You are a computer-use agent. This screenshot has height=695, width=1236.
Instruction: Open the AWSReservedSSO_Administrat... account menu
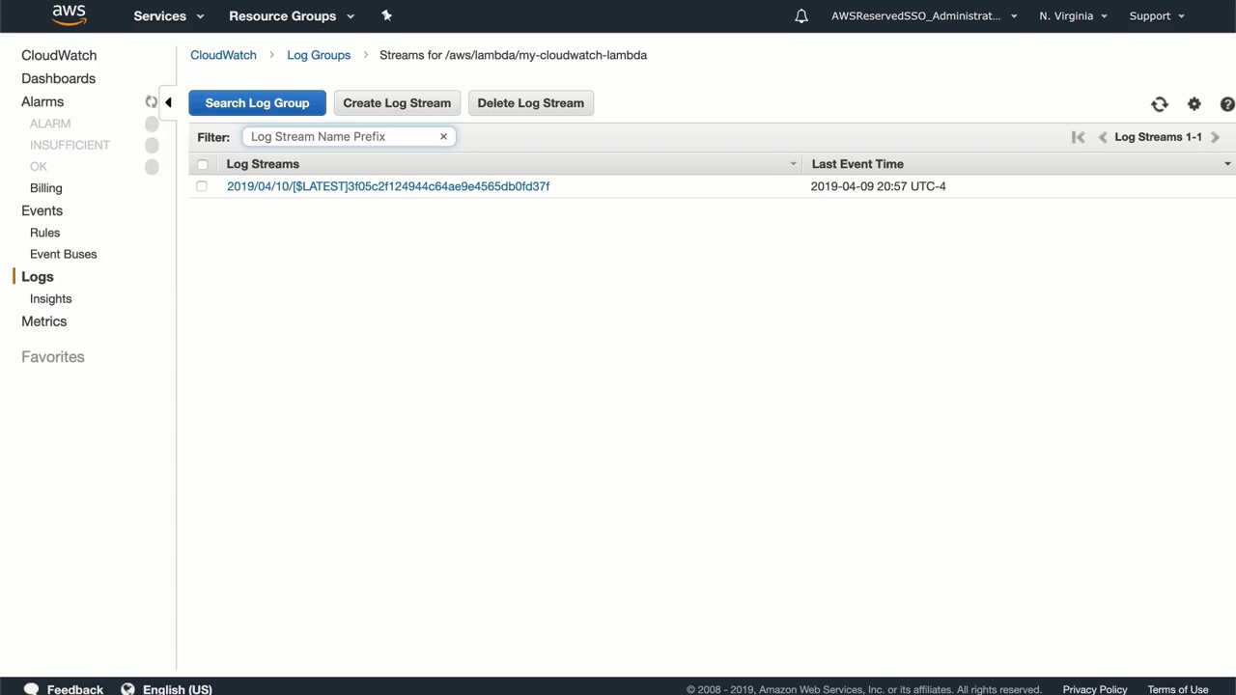[x=924, y=16]
